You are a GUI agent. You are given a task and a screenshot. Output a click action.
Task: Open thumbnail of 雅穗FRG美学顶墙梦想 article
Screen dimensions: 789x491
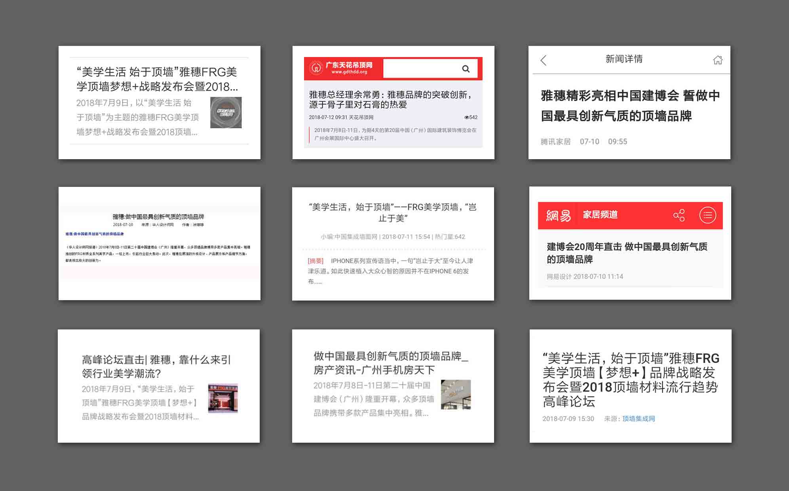pos(226,112)
